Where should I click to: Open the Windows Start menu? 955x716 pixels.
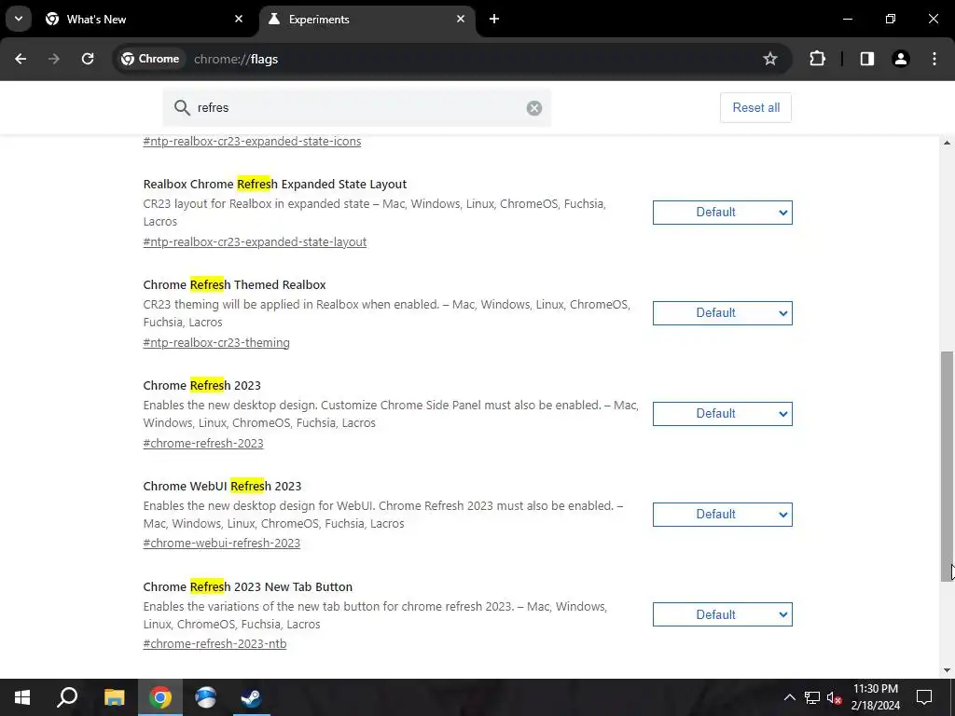pos(22,697)
